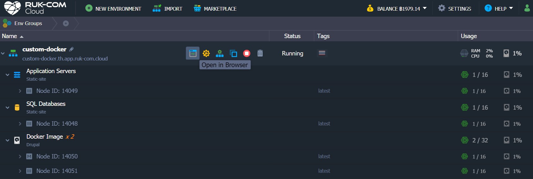Image resolution: width=533 pixels, height=179 pixels.
Task: Sort by the Name column header
Action: (13, 36)
